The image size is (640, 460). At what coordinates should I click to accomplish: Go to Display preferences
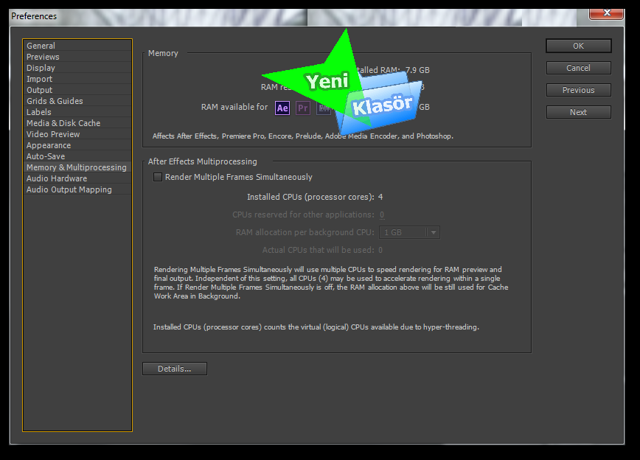[x=41, y=68]
